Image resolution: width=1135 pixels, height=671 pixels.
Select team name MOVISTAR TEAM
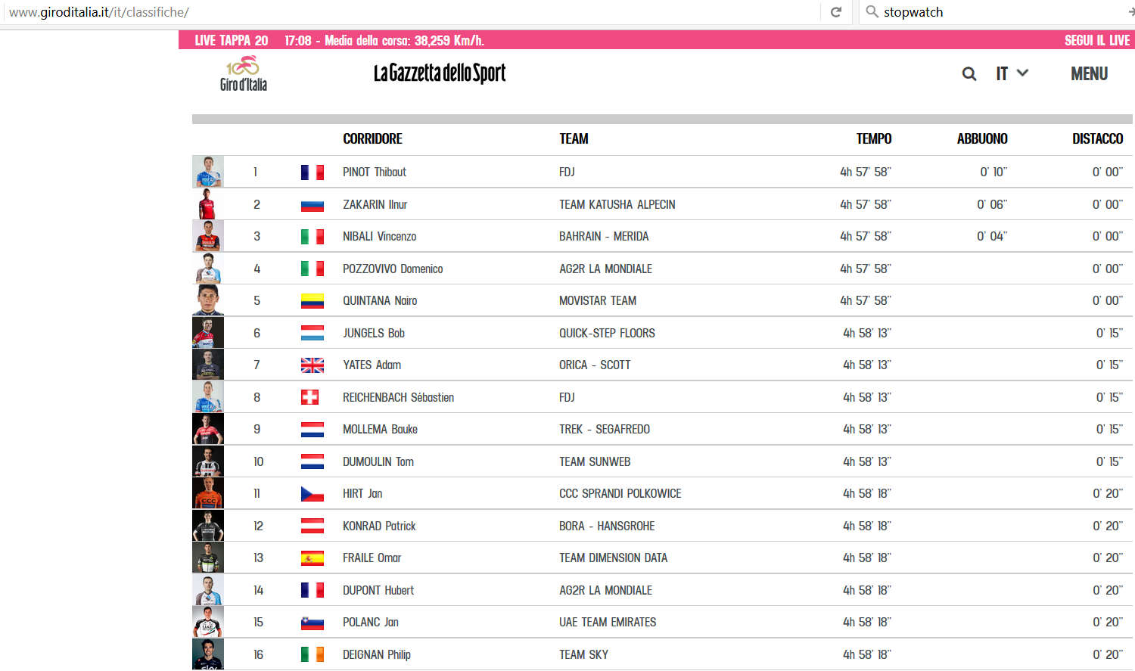[x=598, y=301]
